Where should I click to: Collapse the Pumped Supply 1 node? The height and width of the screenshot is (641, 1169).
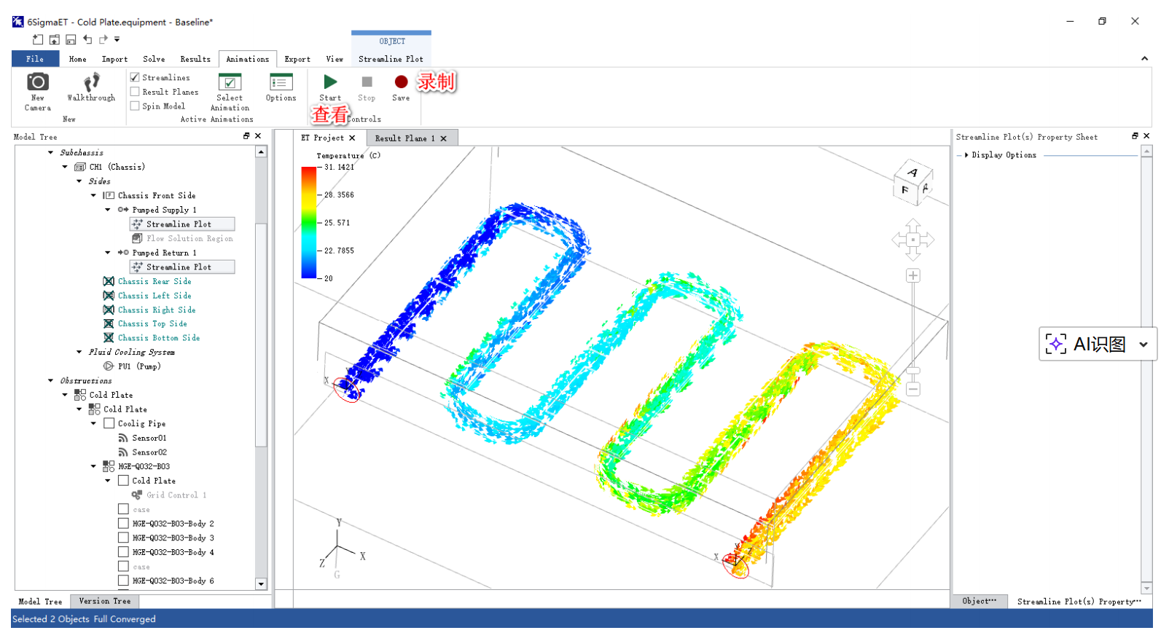pos(108,210)
